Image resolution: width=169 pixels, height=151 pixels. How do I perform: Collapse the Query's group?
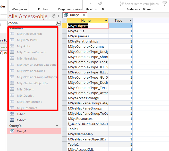tap(57, 125)
